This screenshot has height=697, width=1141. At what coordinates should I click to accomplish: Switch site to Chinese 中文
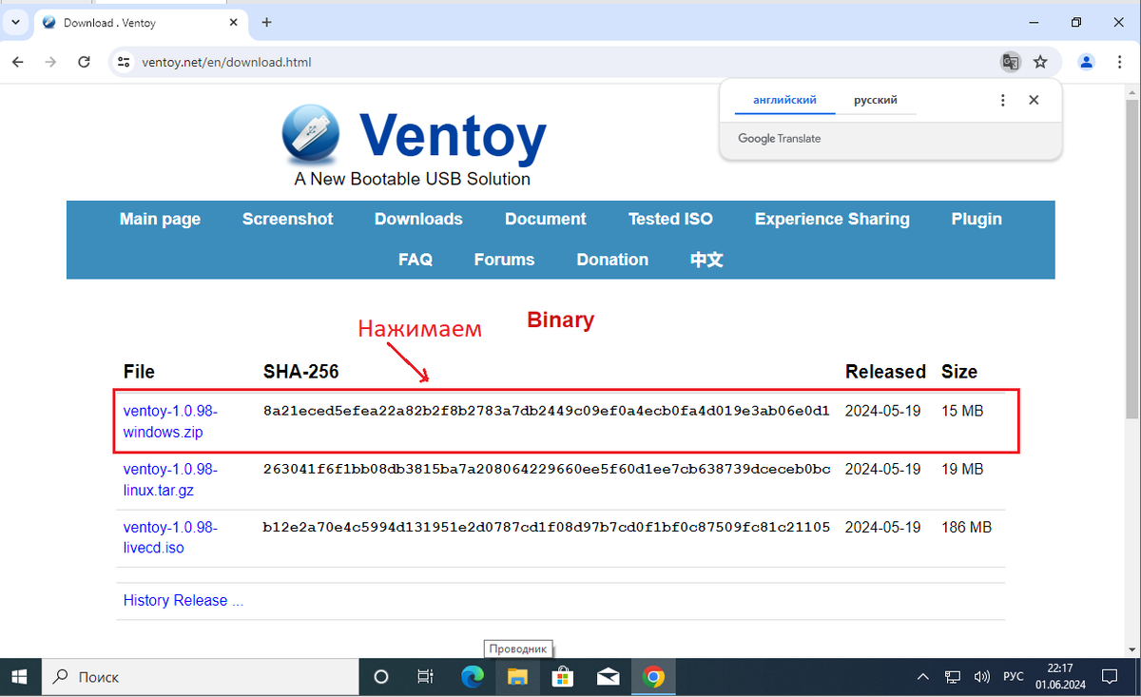[x=706, y=260]
